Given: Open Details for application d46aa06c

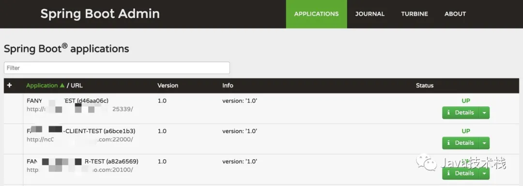Looking at the screenshot, I should [461, 113].
